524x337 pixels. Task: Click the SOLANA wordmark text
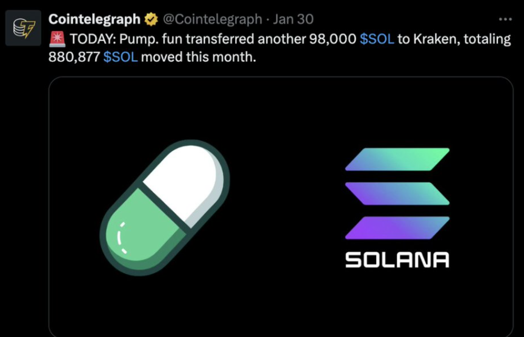(397, 260)
